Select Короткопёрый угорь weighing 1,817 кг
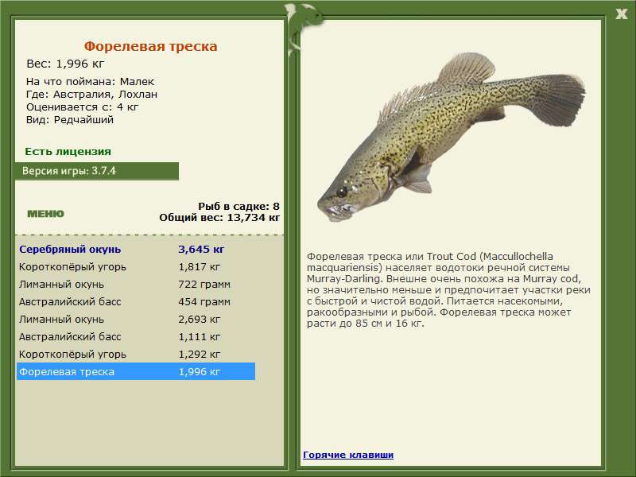Viewport: 636px width, 477px height. point(136,267)
